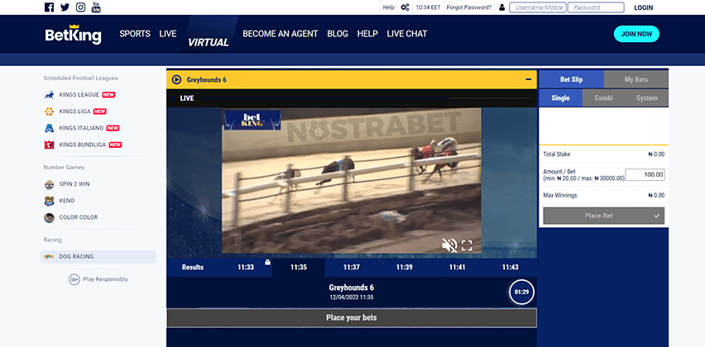Click the checkmark on Place Bet button
This screenshot has width=705, height=347.
click(657, 216)
